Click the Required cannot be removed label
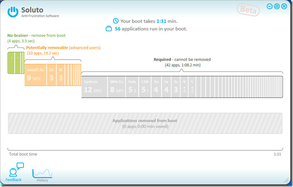This screenshot has height=187, width=293. pyautogui.click(x=182, y=59)
